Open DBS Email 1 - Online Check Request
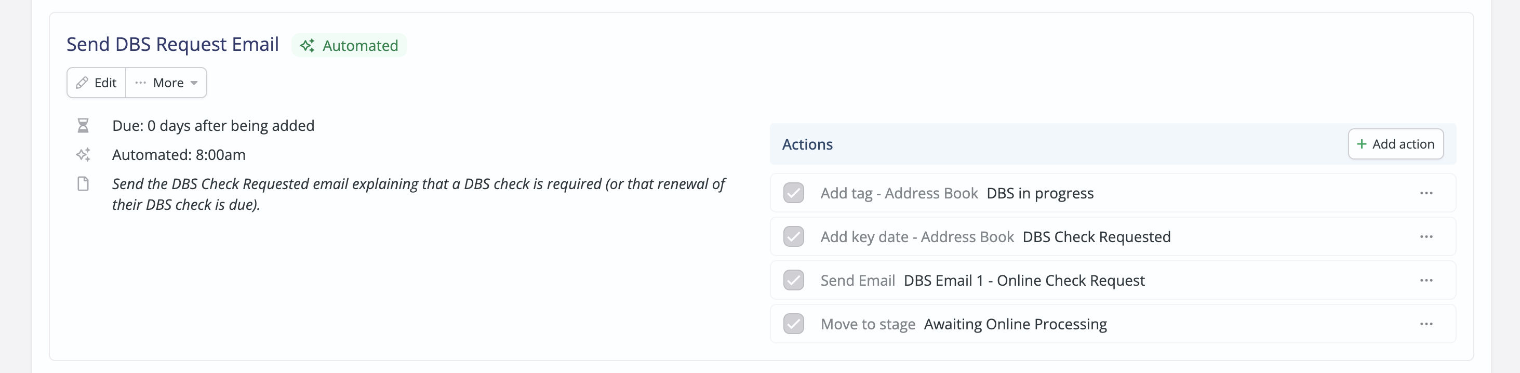 pos(1024,281)
